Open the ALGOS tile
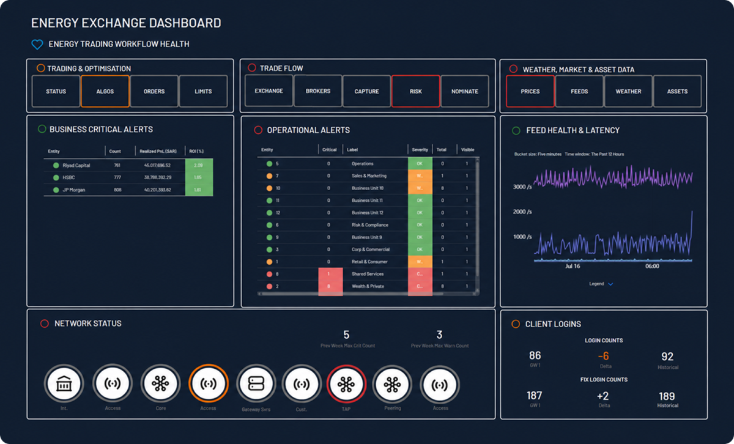The image size is (734, 444). [x=105, y=91]
